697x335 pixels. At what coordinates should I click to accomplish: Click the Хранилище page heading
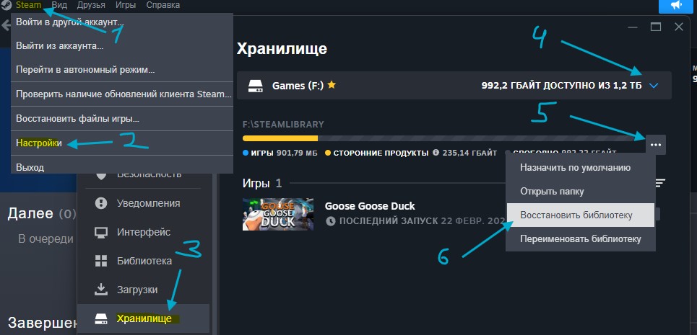282,49
